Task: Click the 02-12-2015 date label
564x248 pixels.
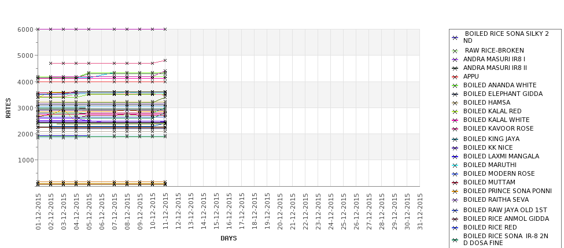Action: click(51, 212)
